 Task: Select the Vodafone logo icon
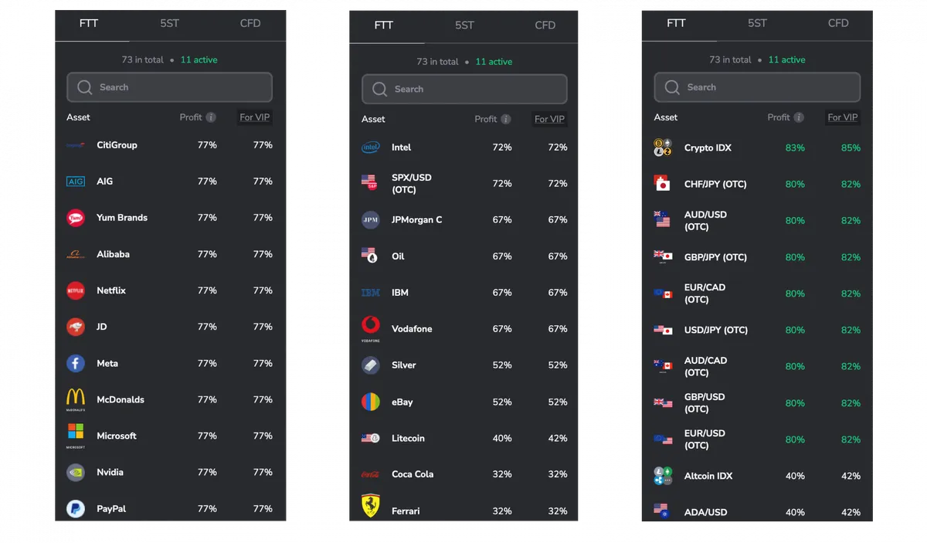click(x=371, y=327)
